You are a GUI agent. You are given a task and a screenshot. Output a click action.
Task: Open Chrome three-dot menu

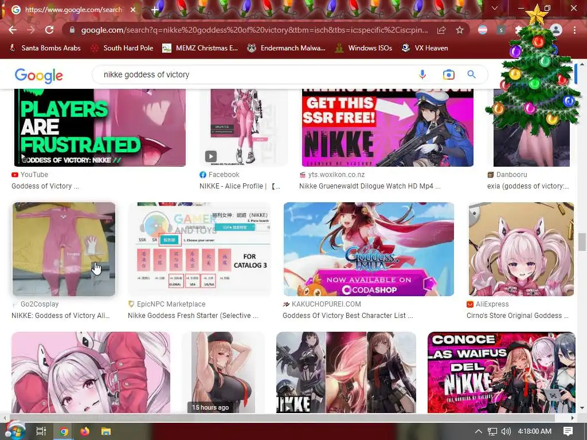(574, 30)
